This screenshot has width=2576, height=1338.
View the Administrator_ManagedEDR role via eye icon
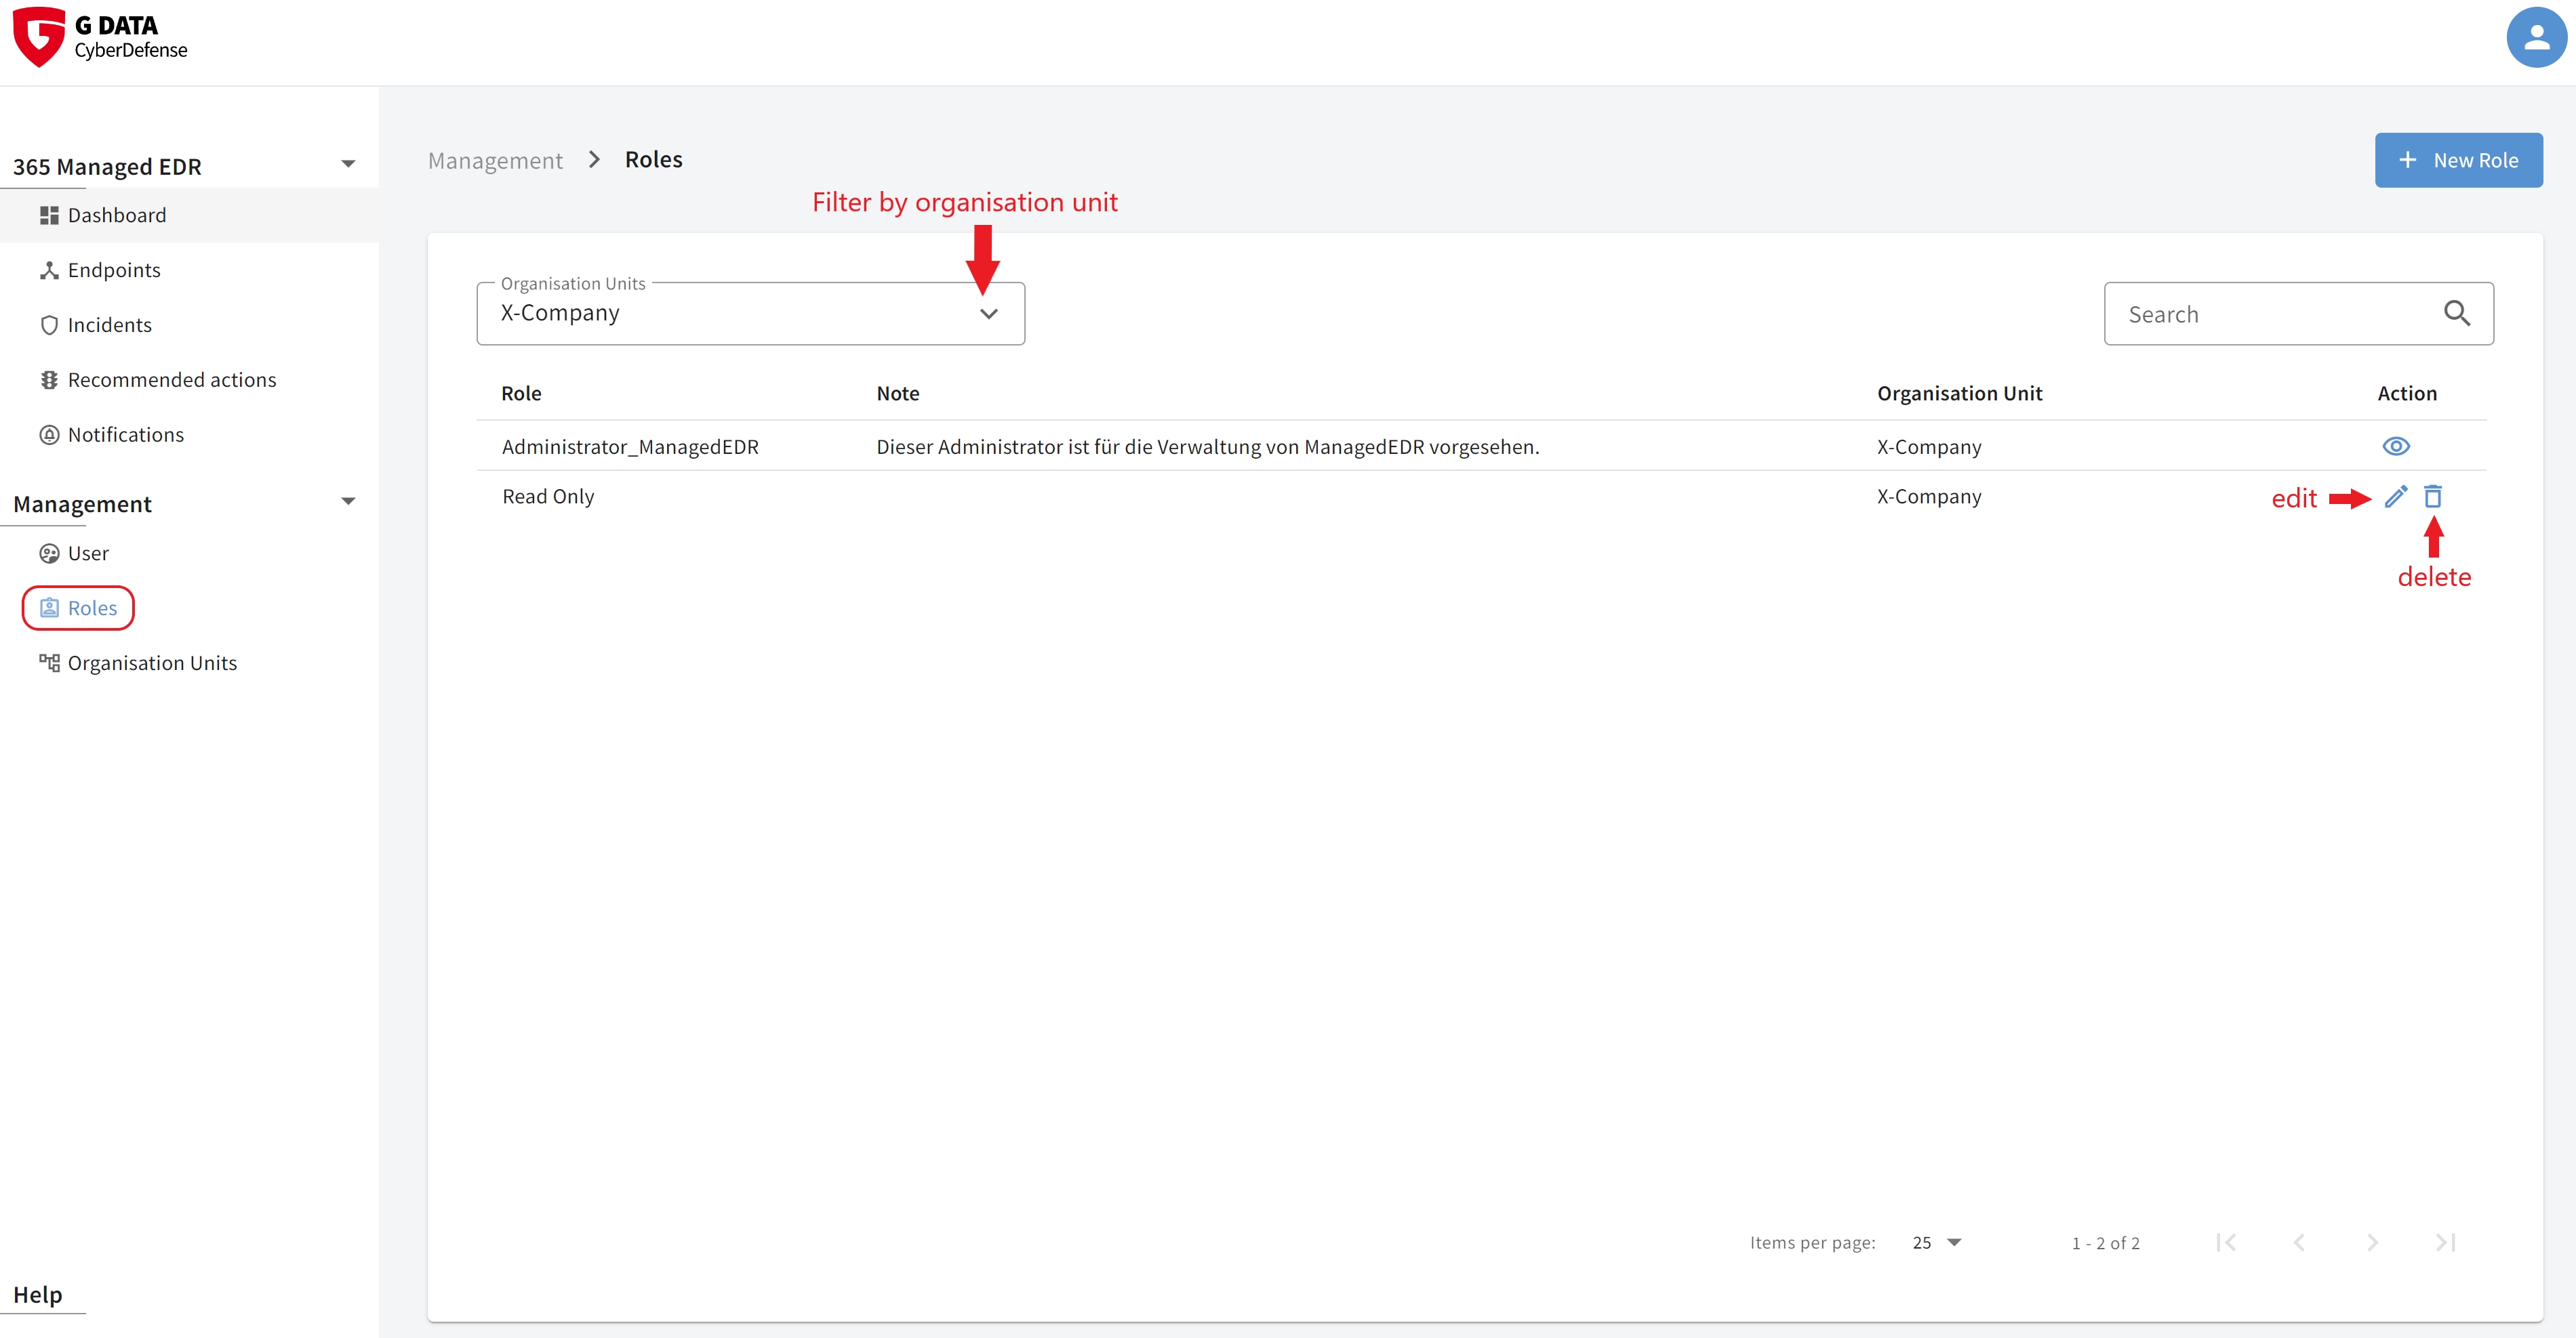(x=2395, y=446)
